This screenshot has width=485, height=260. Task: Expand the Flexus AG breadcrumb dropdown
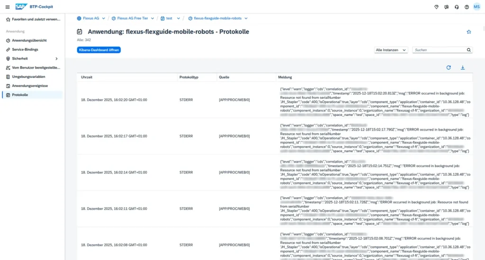click(104, 18)
